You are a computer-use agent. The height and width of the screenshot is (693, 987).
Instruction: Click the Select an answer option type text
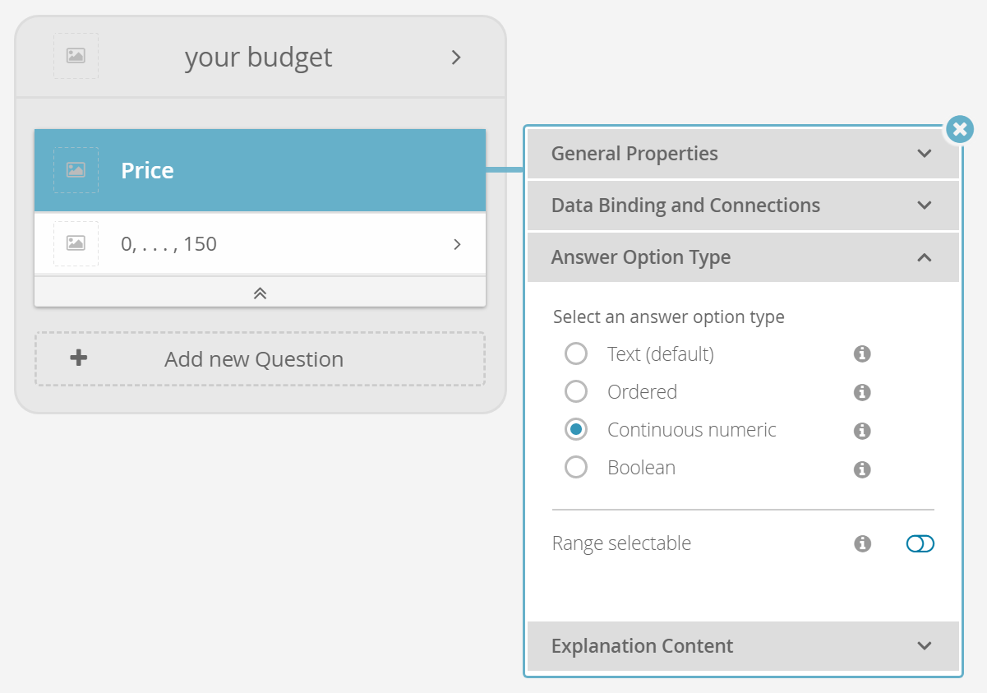[669, 316]
